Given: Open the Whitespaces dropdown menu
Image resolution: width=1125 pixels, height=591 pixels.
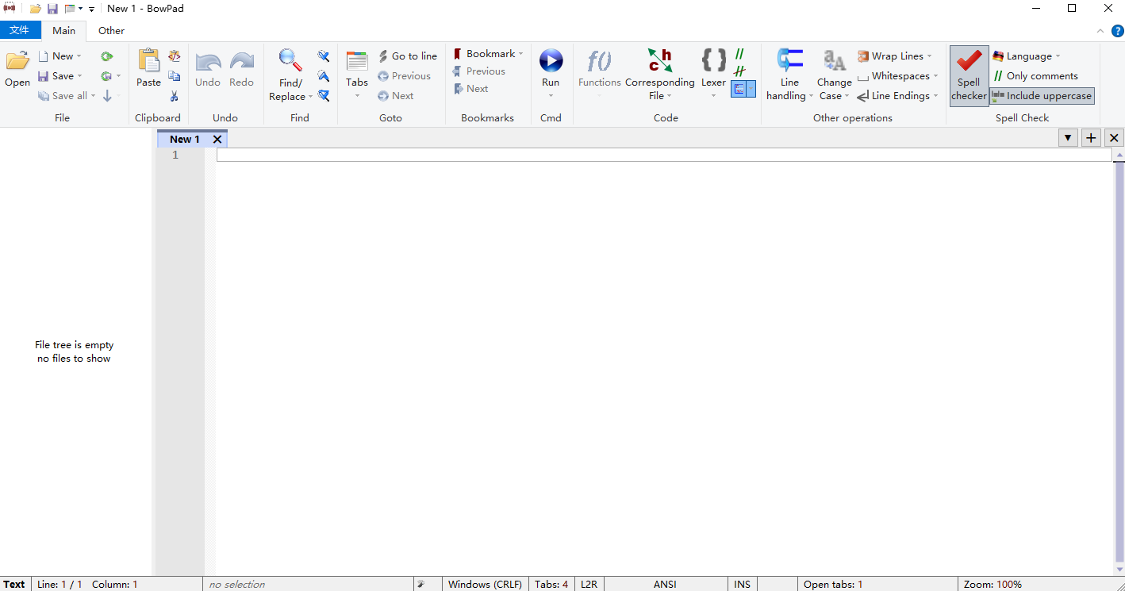Looking at the screenshot, I should point(899,76).
